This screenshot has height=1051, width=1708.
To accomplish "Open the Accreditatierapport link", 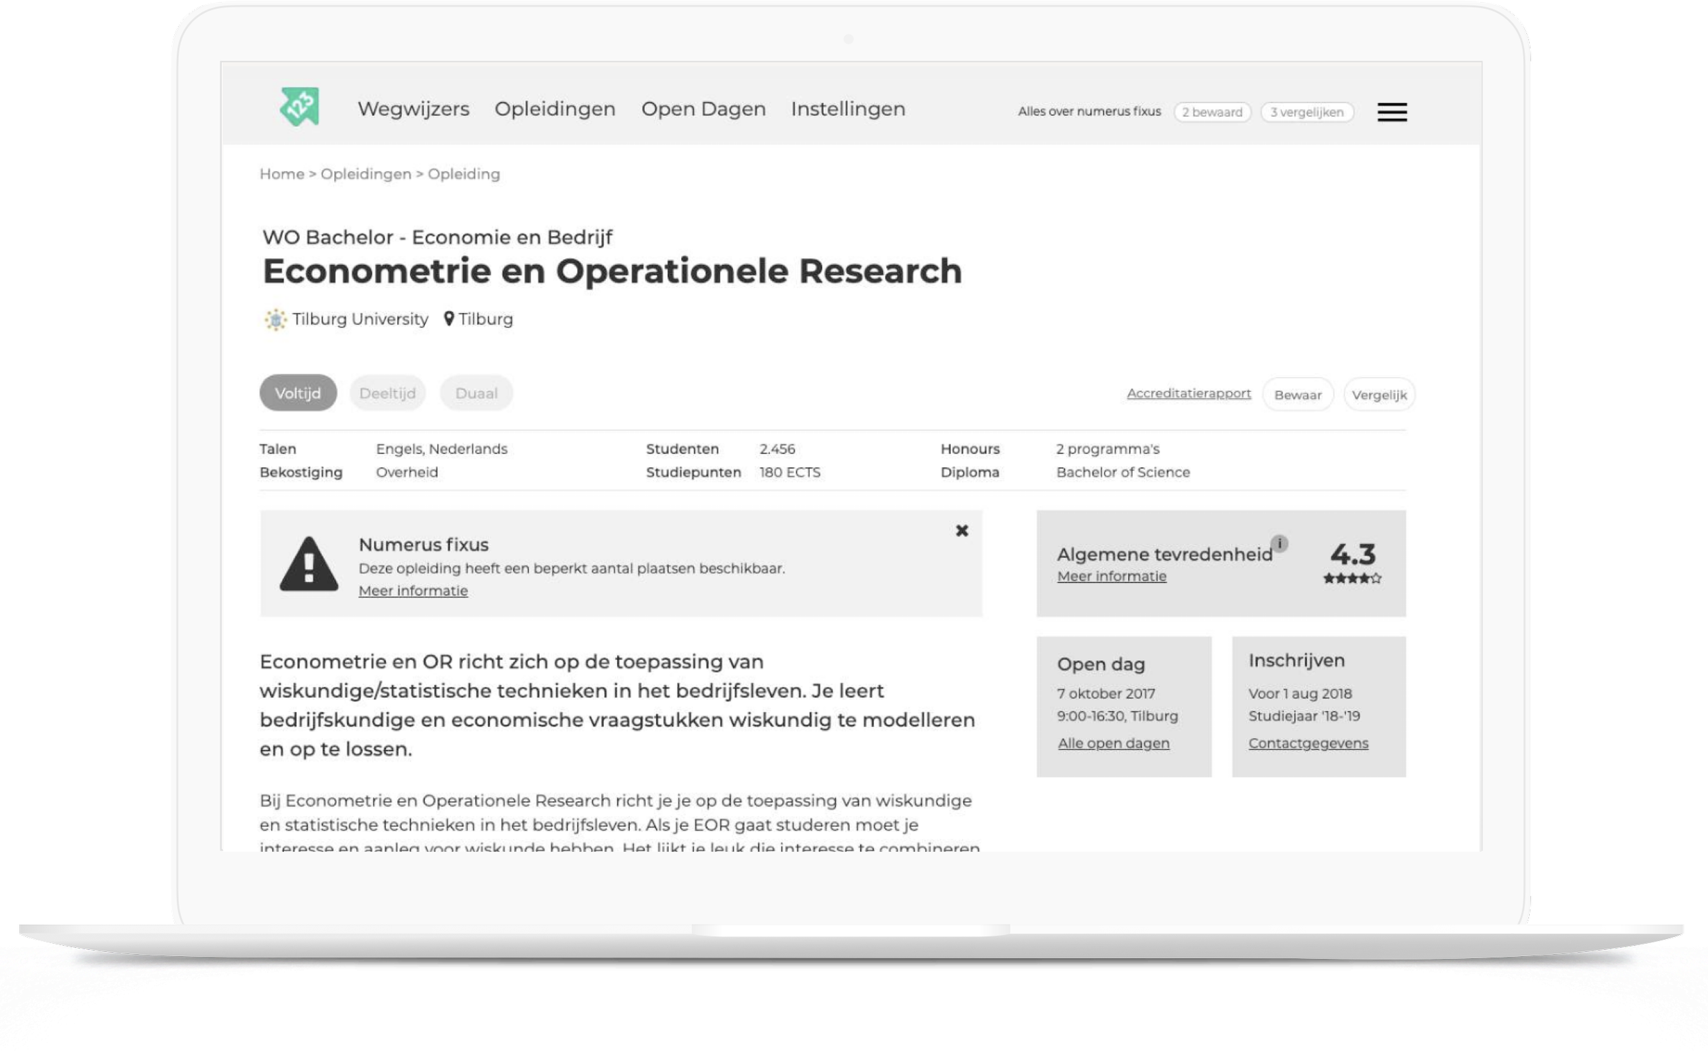I will click(x=1189, y=393).
